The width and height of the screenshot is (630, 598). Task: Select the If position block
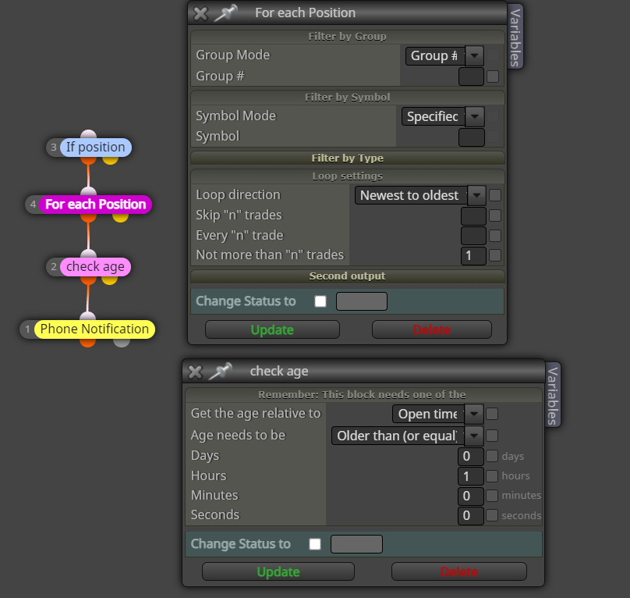96,148
